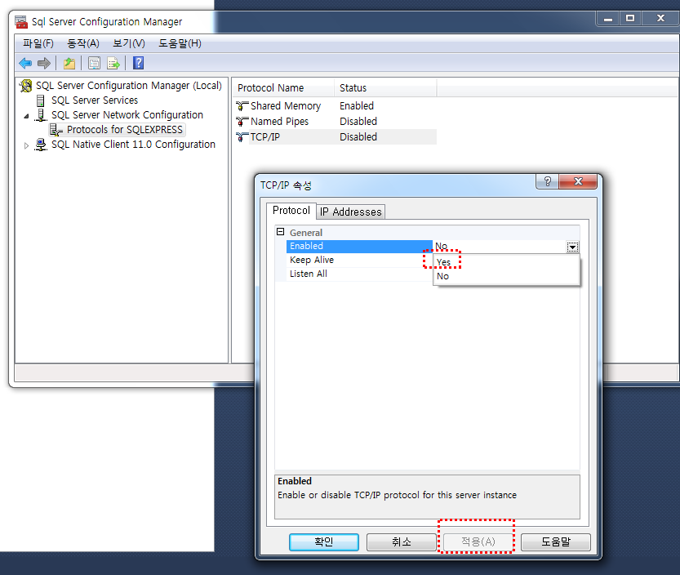Click the 적용(A) button
This screenshot has width=680, height=575.
(478, 542)
